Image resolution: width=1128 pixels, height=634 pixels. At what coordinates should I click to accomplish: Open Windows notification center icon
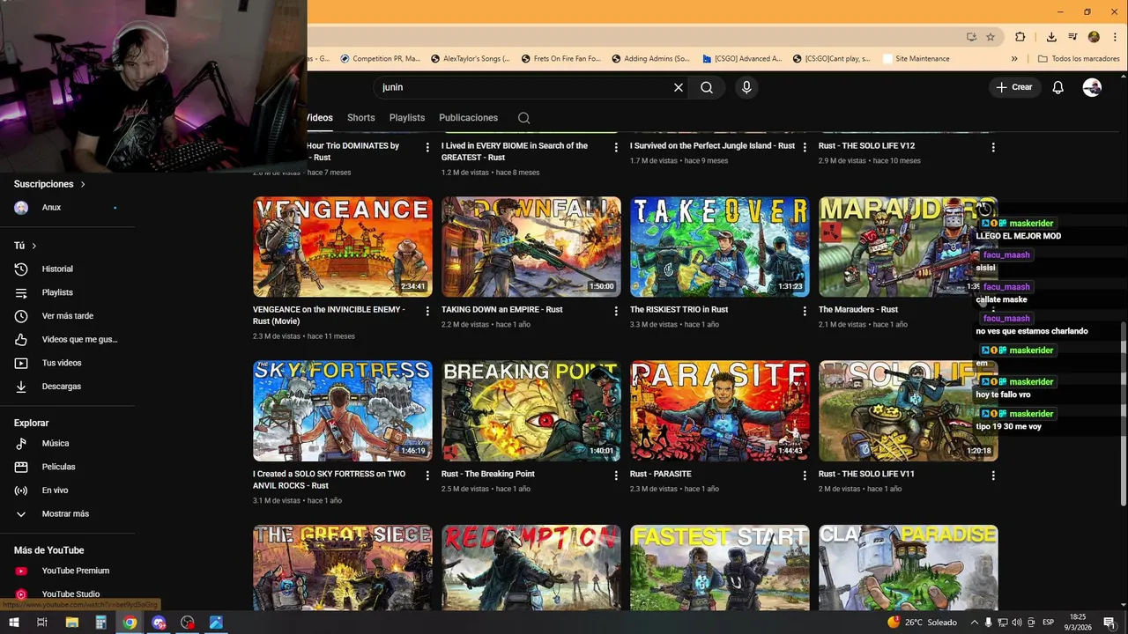pyautogui.click(x=1109, y=623)
